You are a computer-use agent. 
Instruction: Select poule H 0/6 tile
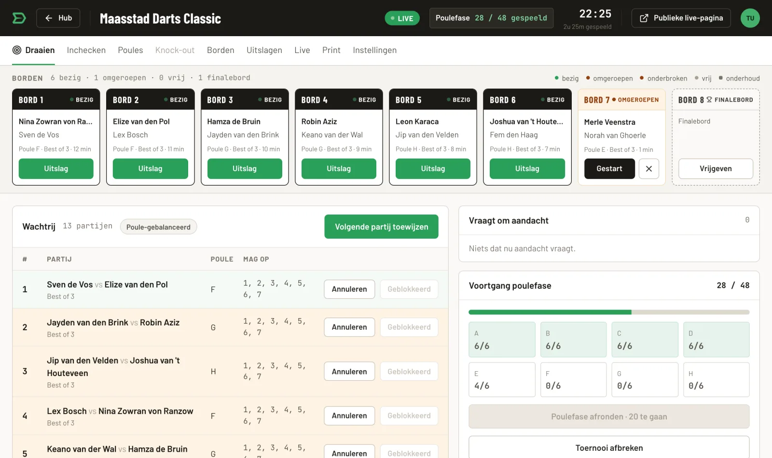point(717,380)
